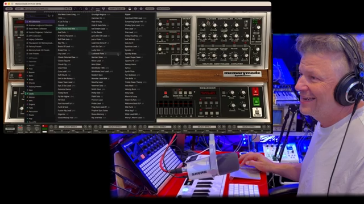Click the memorymode synthesizer logo plate

(x=242, y=74)
